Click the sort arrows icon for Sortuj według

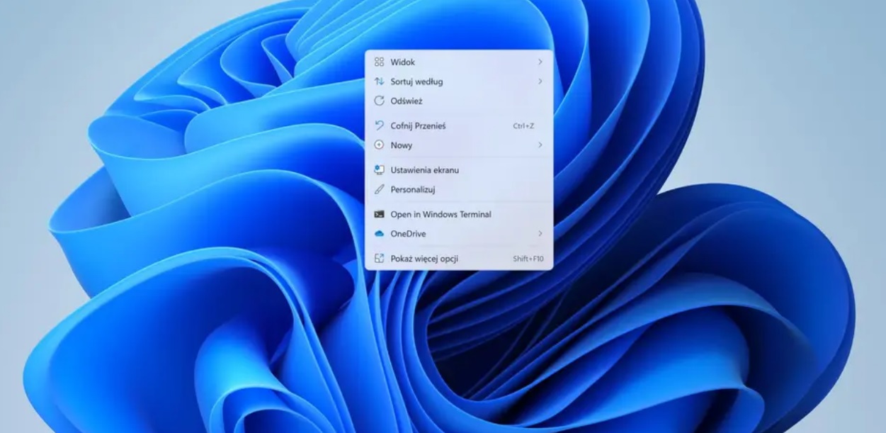[x=379, y=81]
